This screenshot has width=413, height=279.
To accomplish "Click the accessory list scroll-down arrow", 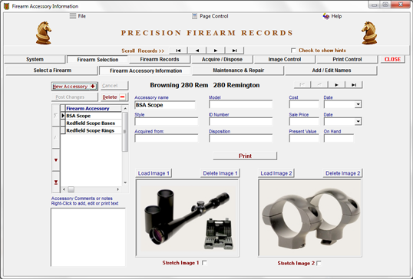I will coord(125,182).
